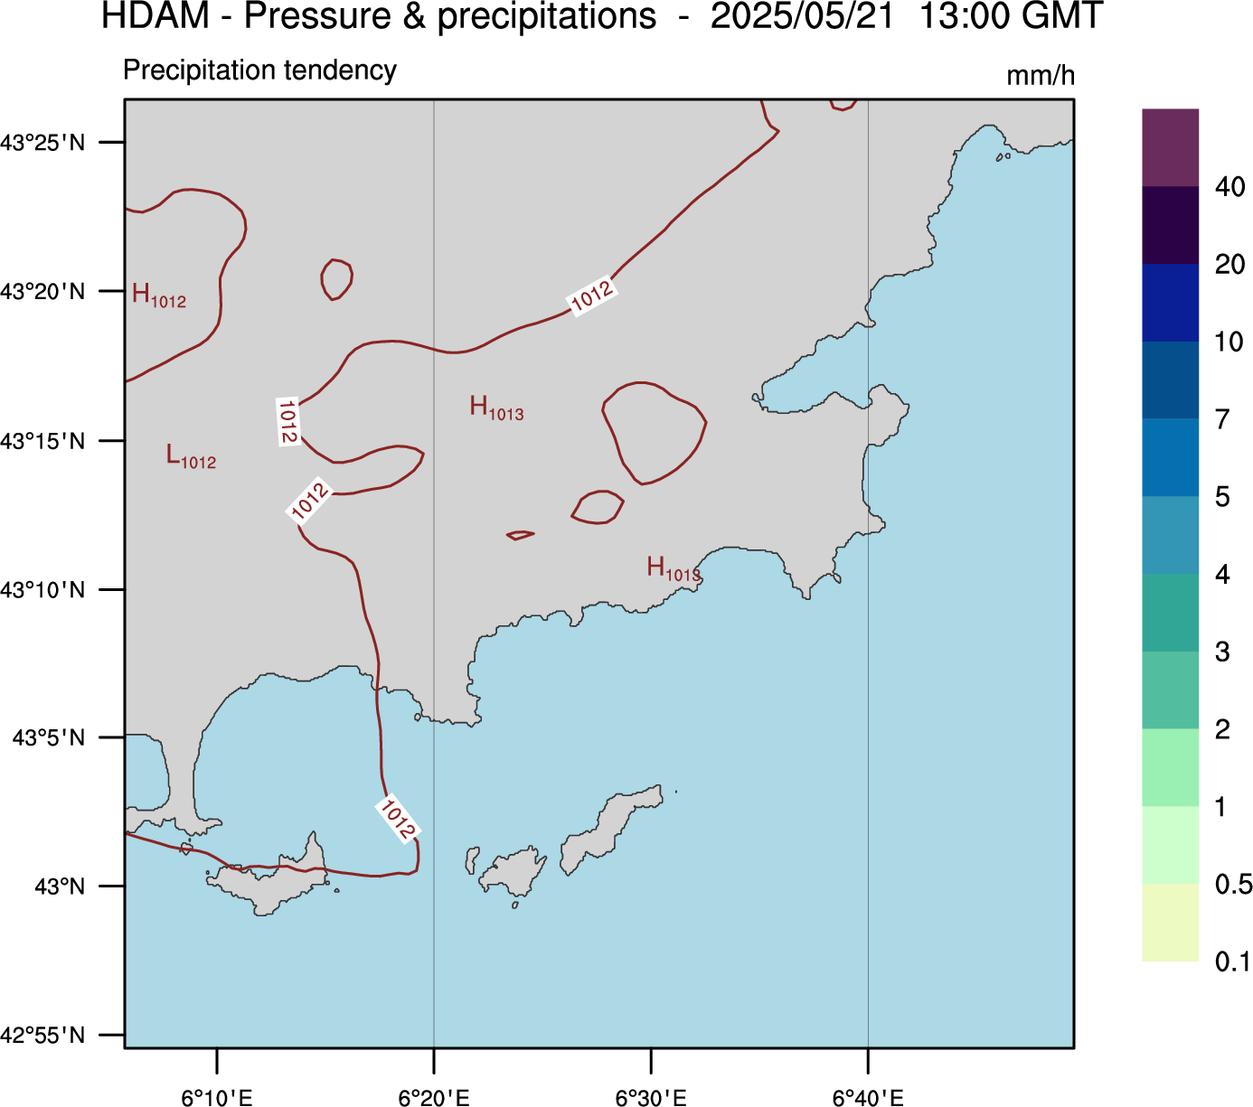Click the 43°N latitude label
The image size is (1253, 1107).
click(60, 887)
